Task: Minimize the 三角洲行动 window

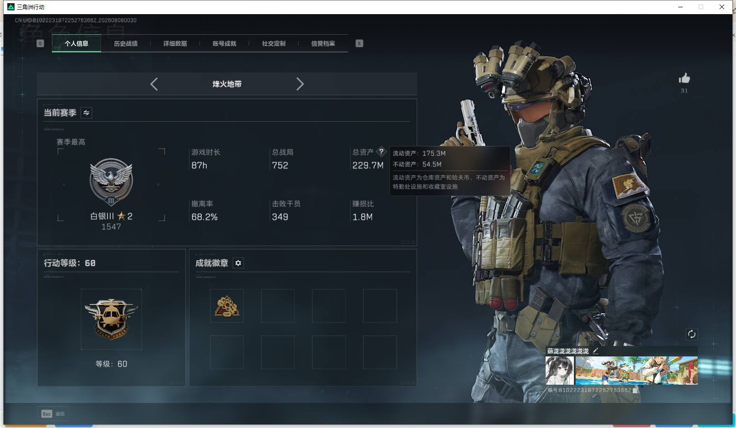Action: click(x=680, y=7)
